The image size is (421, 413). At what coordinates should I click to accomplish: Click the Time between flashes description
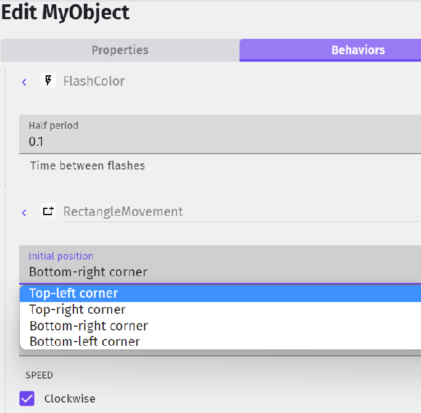click(x=87, y=165)
